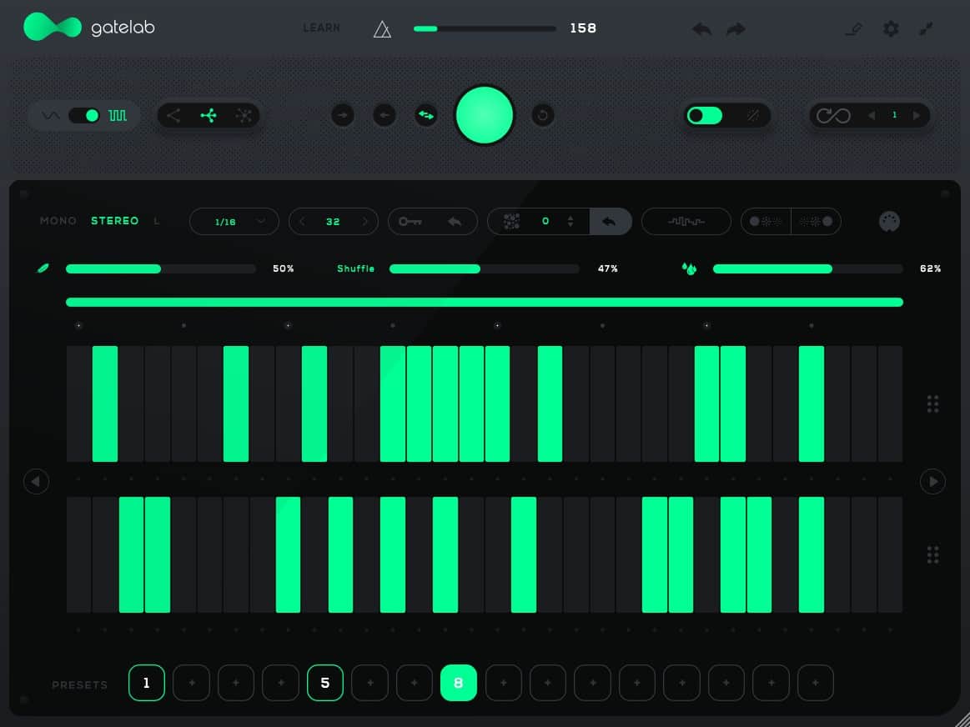Switch to MONO mode
The image size is (970, 727).
click(58, 221)
